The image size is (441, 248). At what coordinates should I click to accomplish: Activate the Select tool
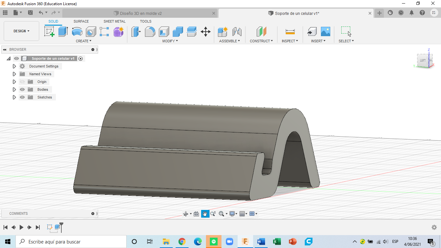tap(346, 32)
